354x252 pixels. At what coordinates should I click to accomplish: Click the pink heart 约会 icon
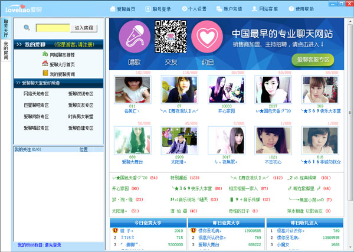coord(207,37)
